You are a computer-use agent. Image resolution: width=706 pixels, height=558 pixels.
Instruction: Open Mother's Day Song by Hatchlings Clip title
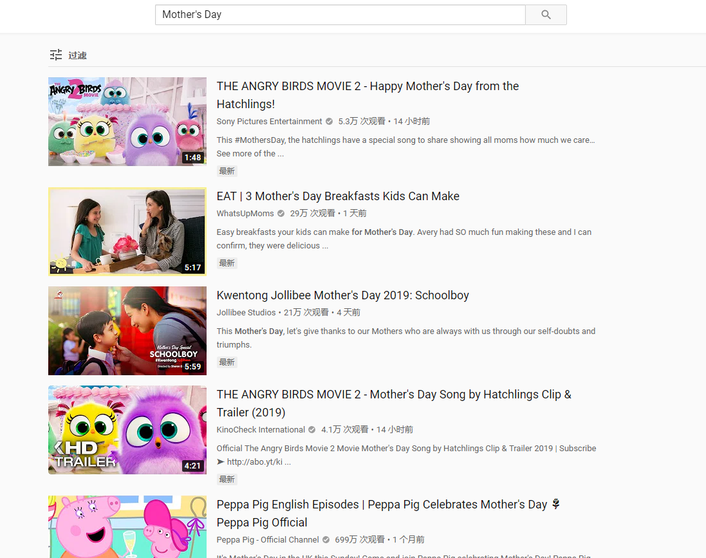(x=394, y=404)
